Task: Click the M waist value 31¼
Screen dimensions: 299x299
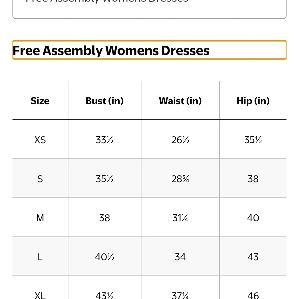Action: tap(180, 218)
